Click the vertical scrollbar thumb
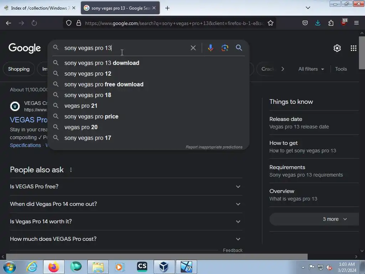 362,53
